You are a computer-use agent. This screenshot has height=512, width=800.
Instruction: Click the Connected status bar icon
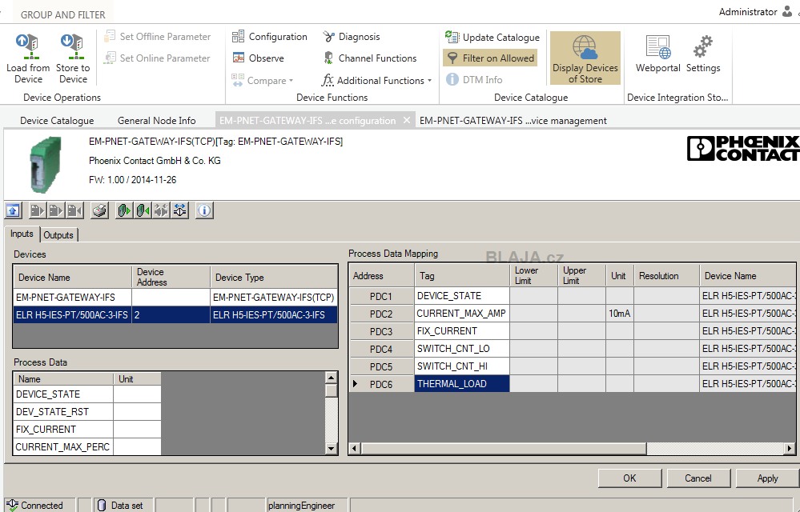pos(12,505)
